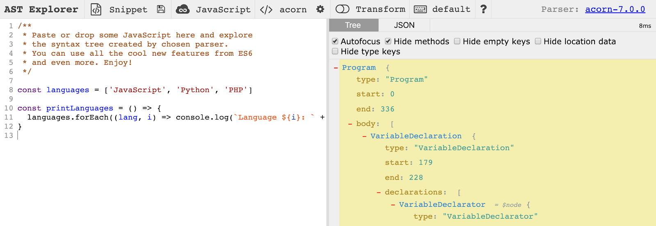Screen dimensions: 656x226
Task: Click the Snippet file icon
Action: point(96,9)
